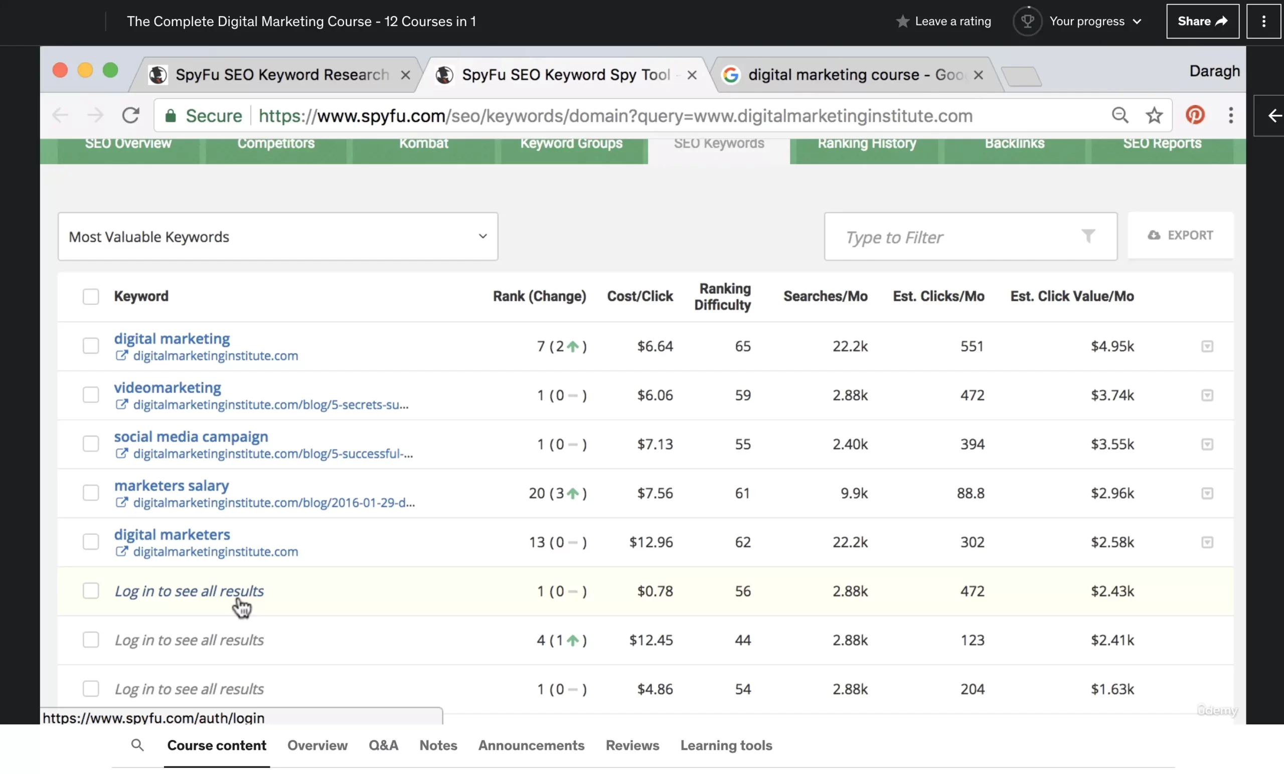Check the digital marketing keyword checkbox
The width and height of the screenshot is (1284, 774).
pyautogui.click(x=91, y=346)
